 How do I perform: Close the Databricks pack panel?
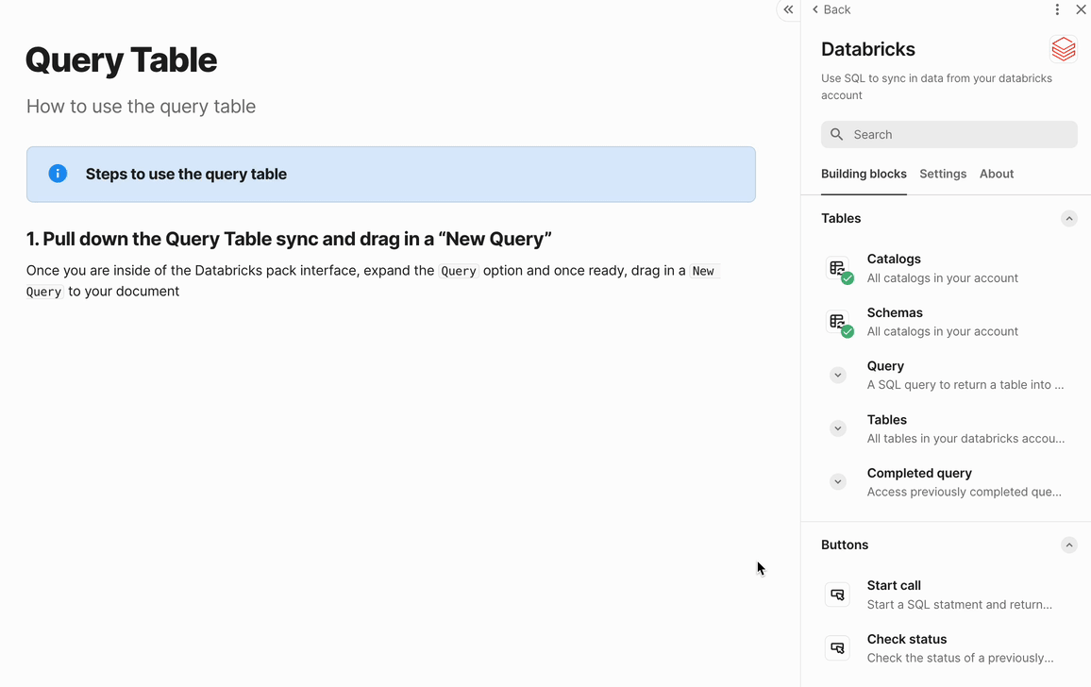tap(1082, 9)
